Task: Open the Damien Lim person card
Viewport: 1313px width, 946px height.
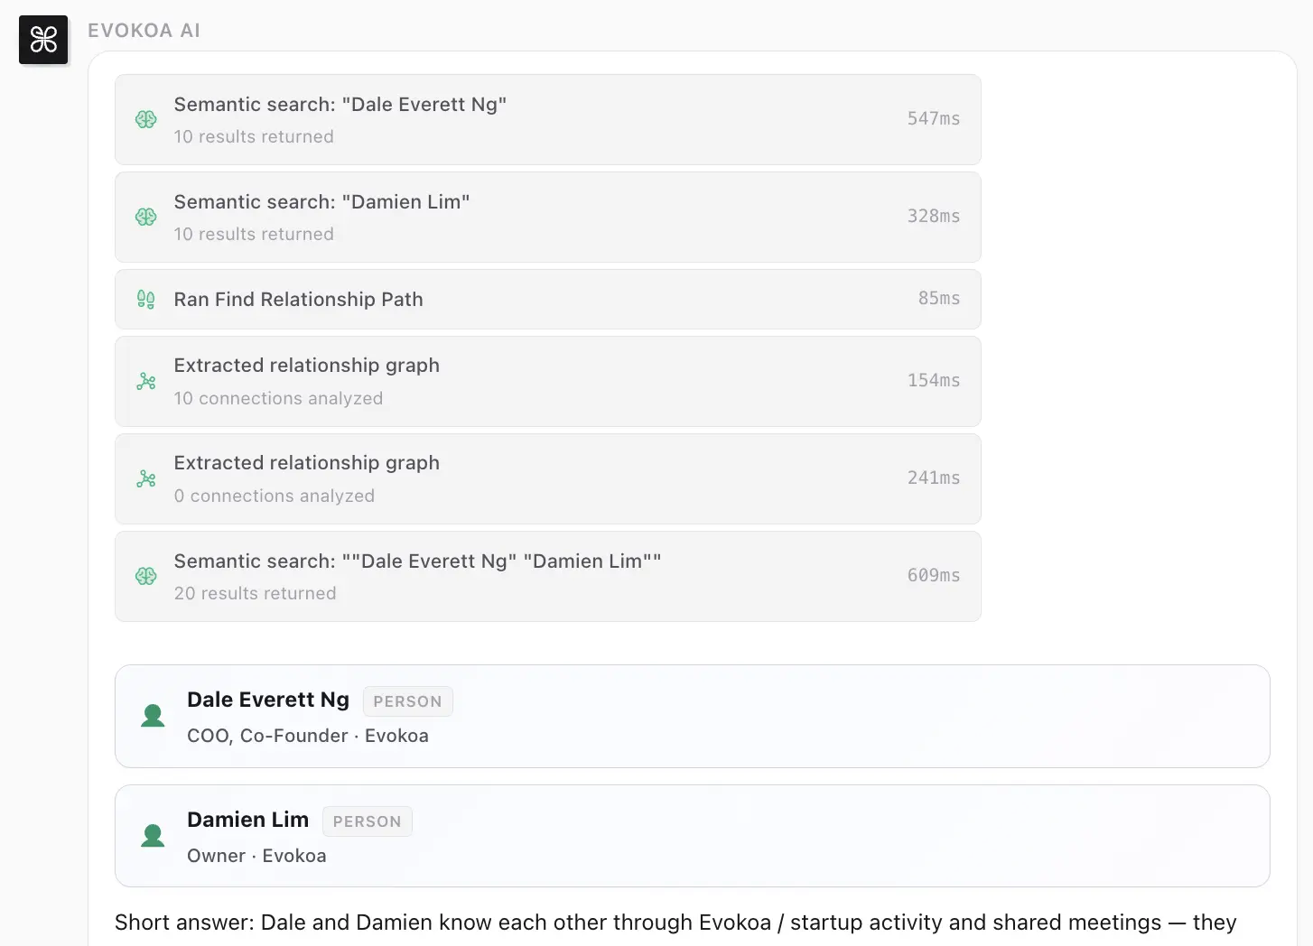Action: coord(692,836)
